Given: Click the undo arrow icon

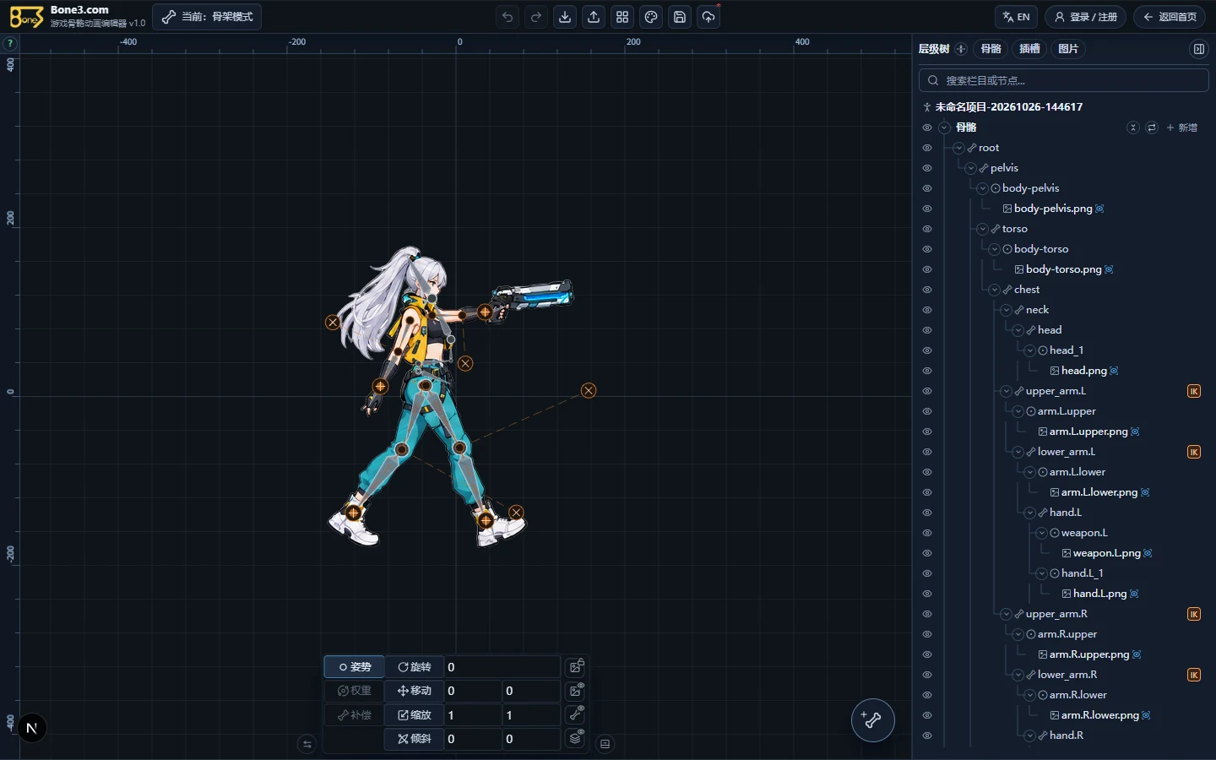Looking at the screenshot, I should [x=508, y=17].
